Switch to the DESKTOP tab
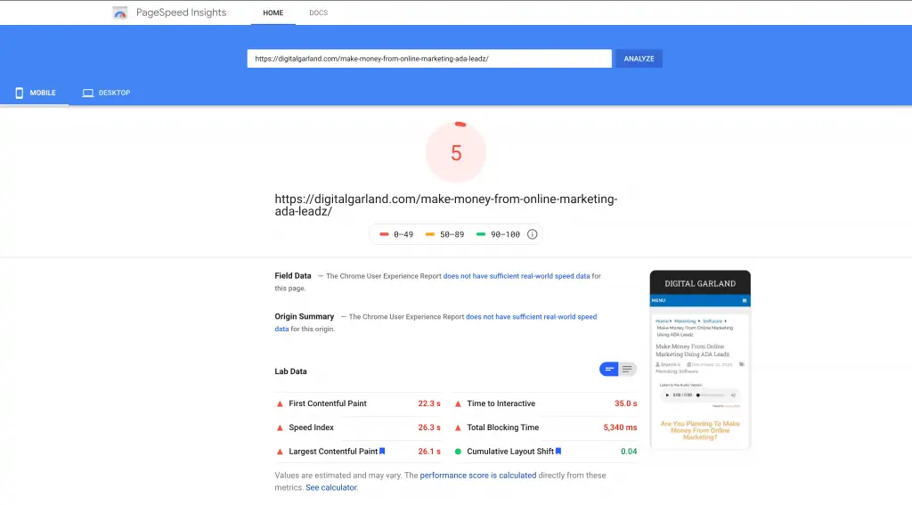Viewport: 912px width, 505px height. 106,94
